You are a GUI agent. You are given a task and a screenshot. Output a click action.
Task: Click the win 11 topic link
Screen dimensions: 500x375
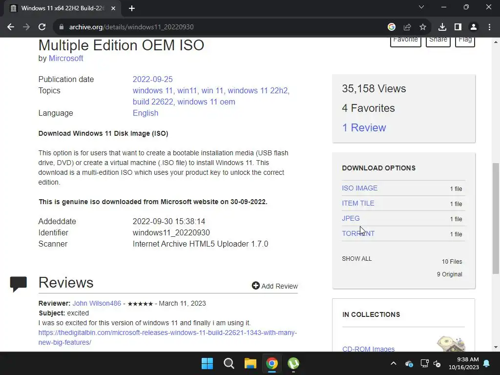click(212, 90)
